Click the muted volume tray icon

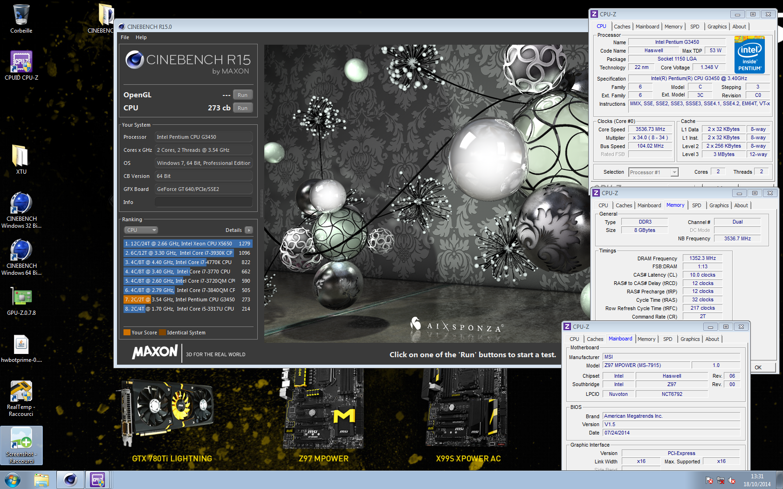point(732,480)
